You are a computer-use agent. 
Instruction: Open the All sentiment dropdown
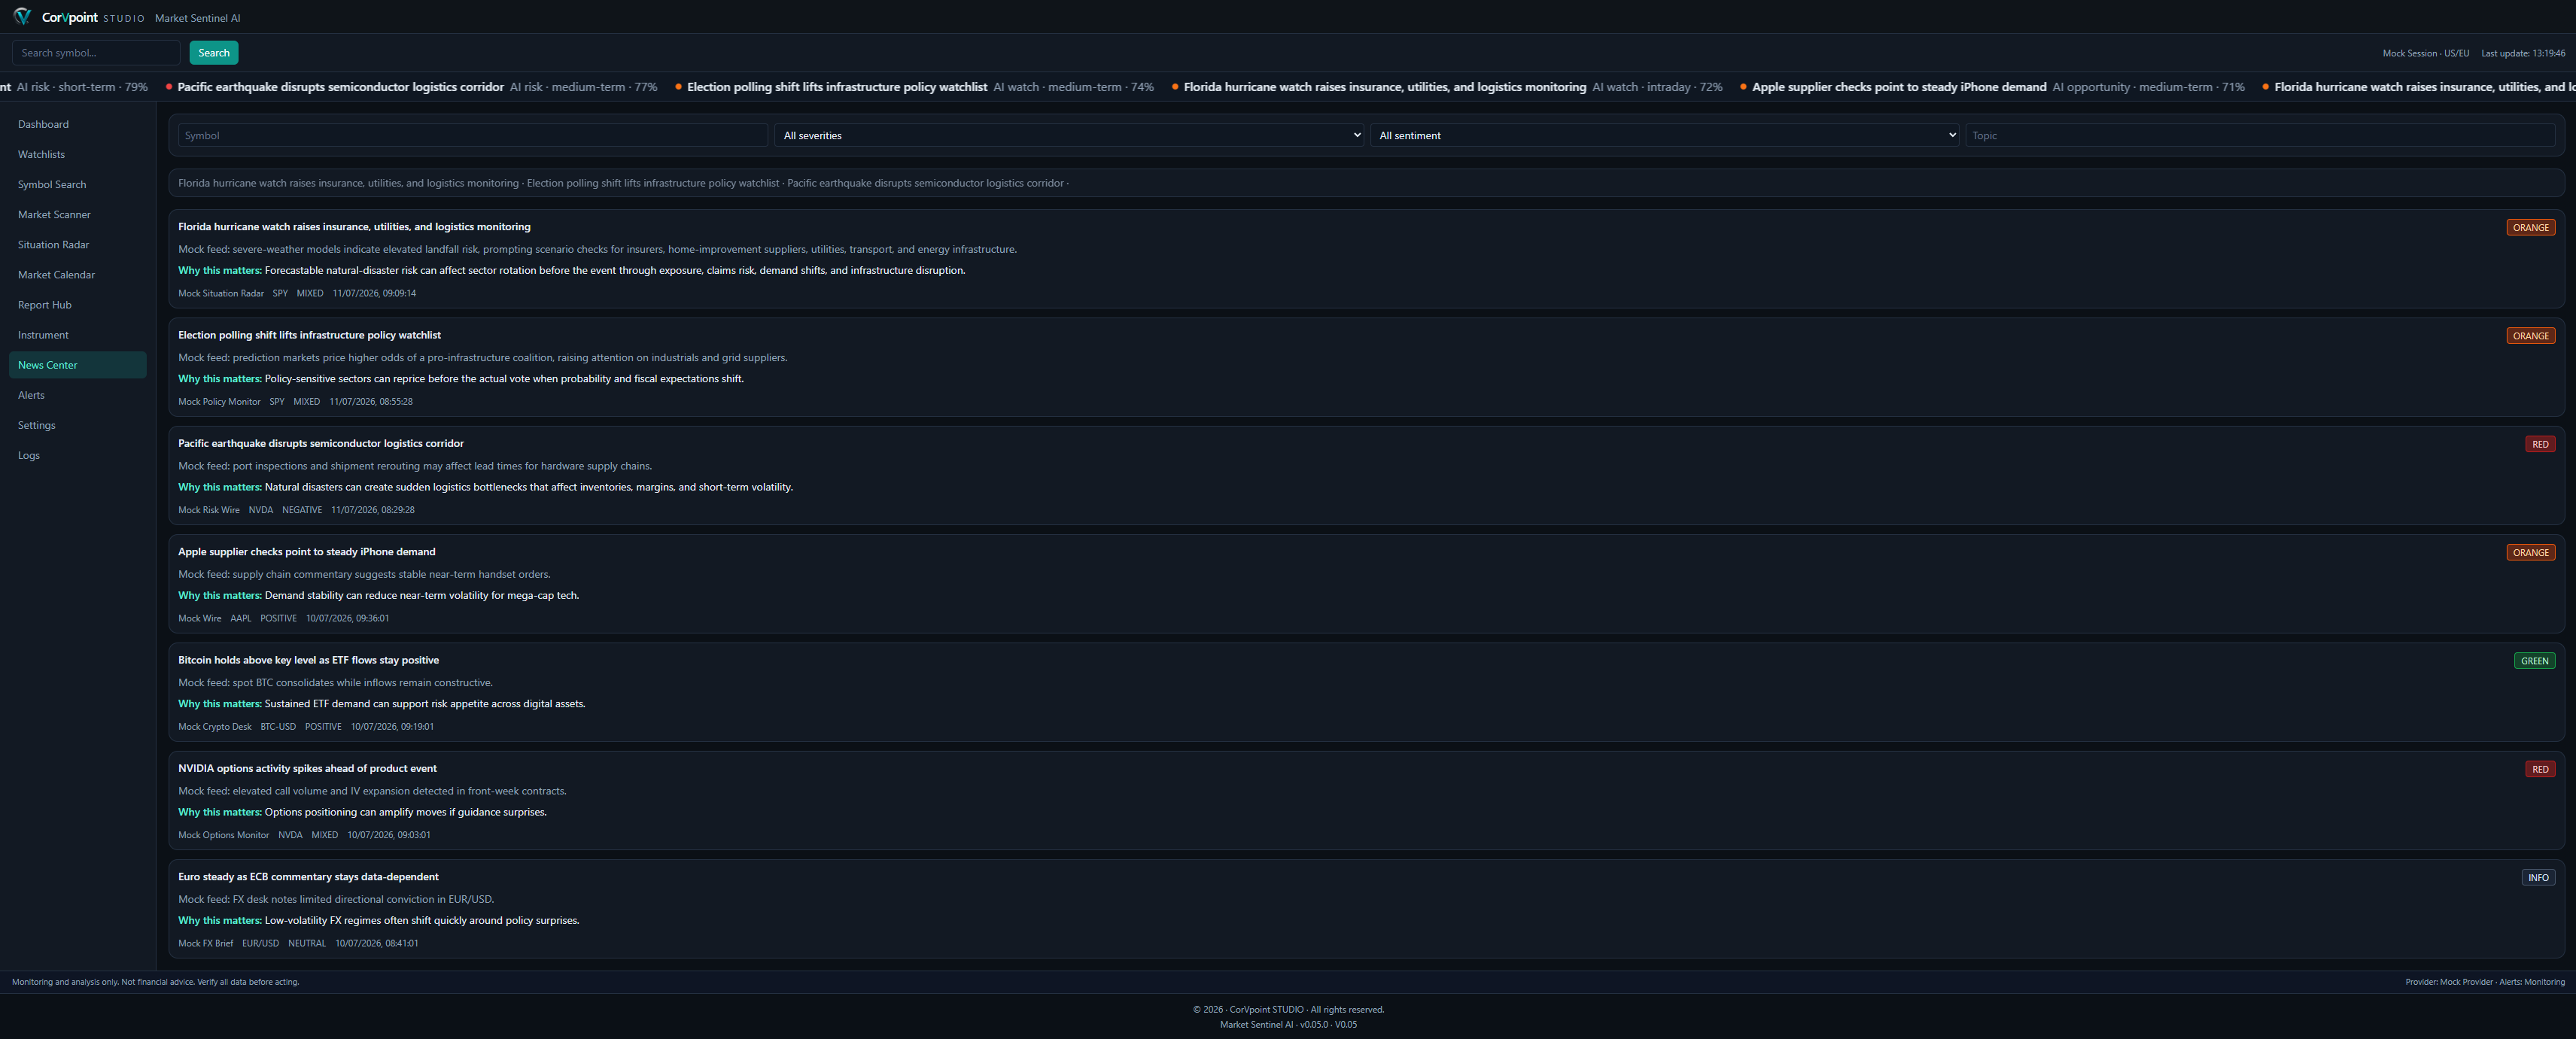[1665, 135]
